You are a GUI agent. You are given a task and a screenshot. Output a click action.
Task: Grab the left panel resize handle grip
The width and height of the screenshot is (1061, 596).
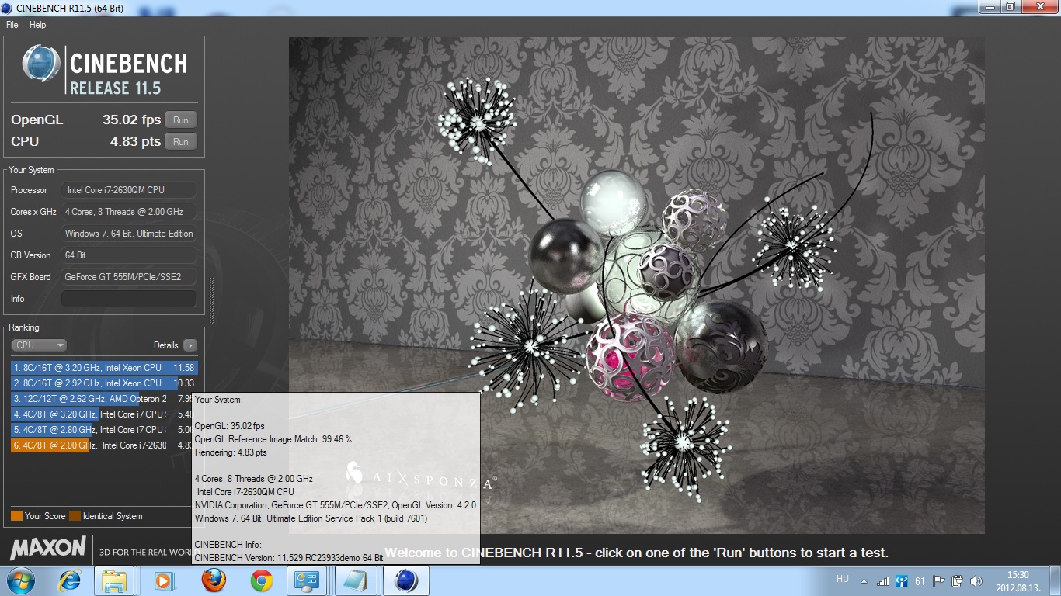tap(210, 301)
